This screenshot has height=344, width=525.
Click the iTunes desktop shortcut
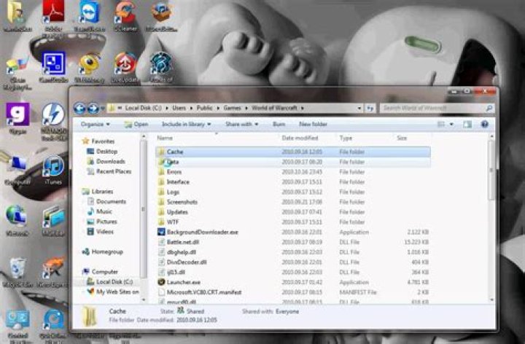point(52,170)
